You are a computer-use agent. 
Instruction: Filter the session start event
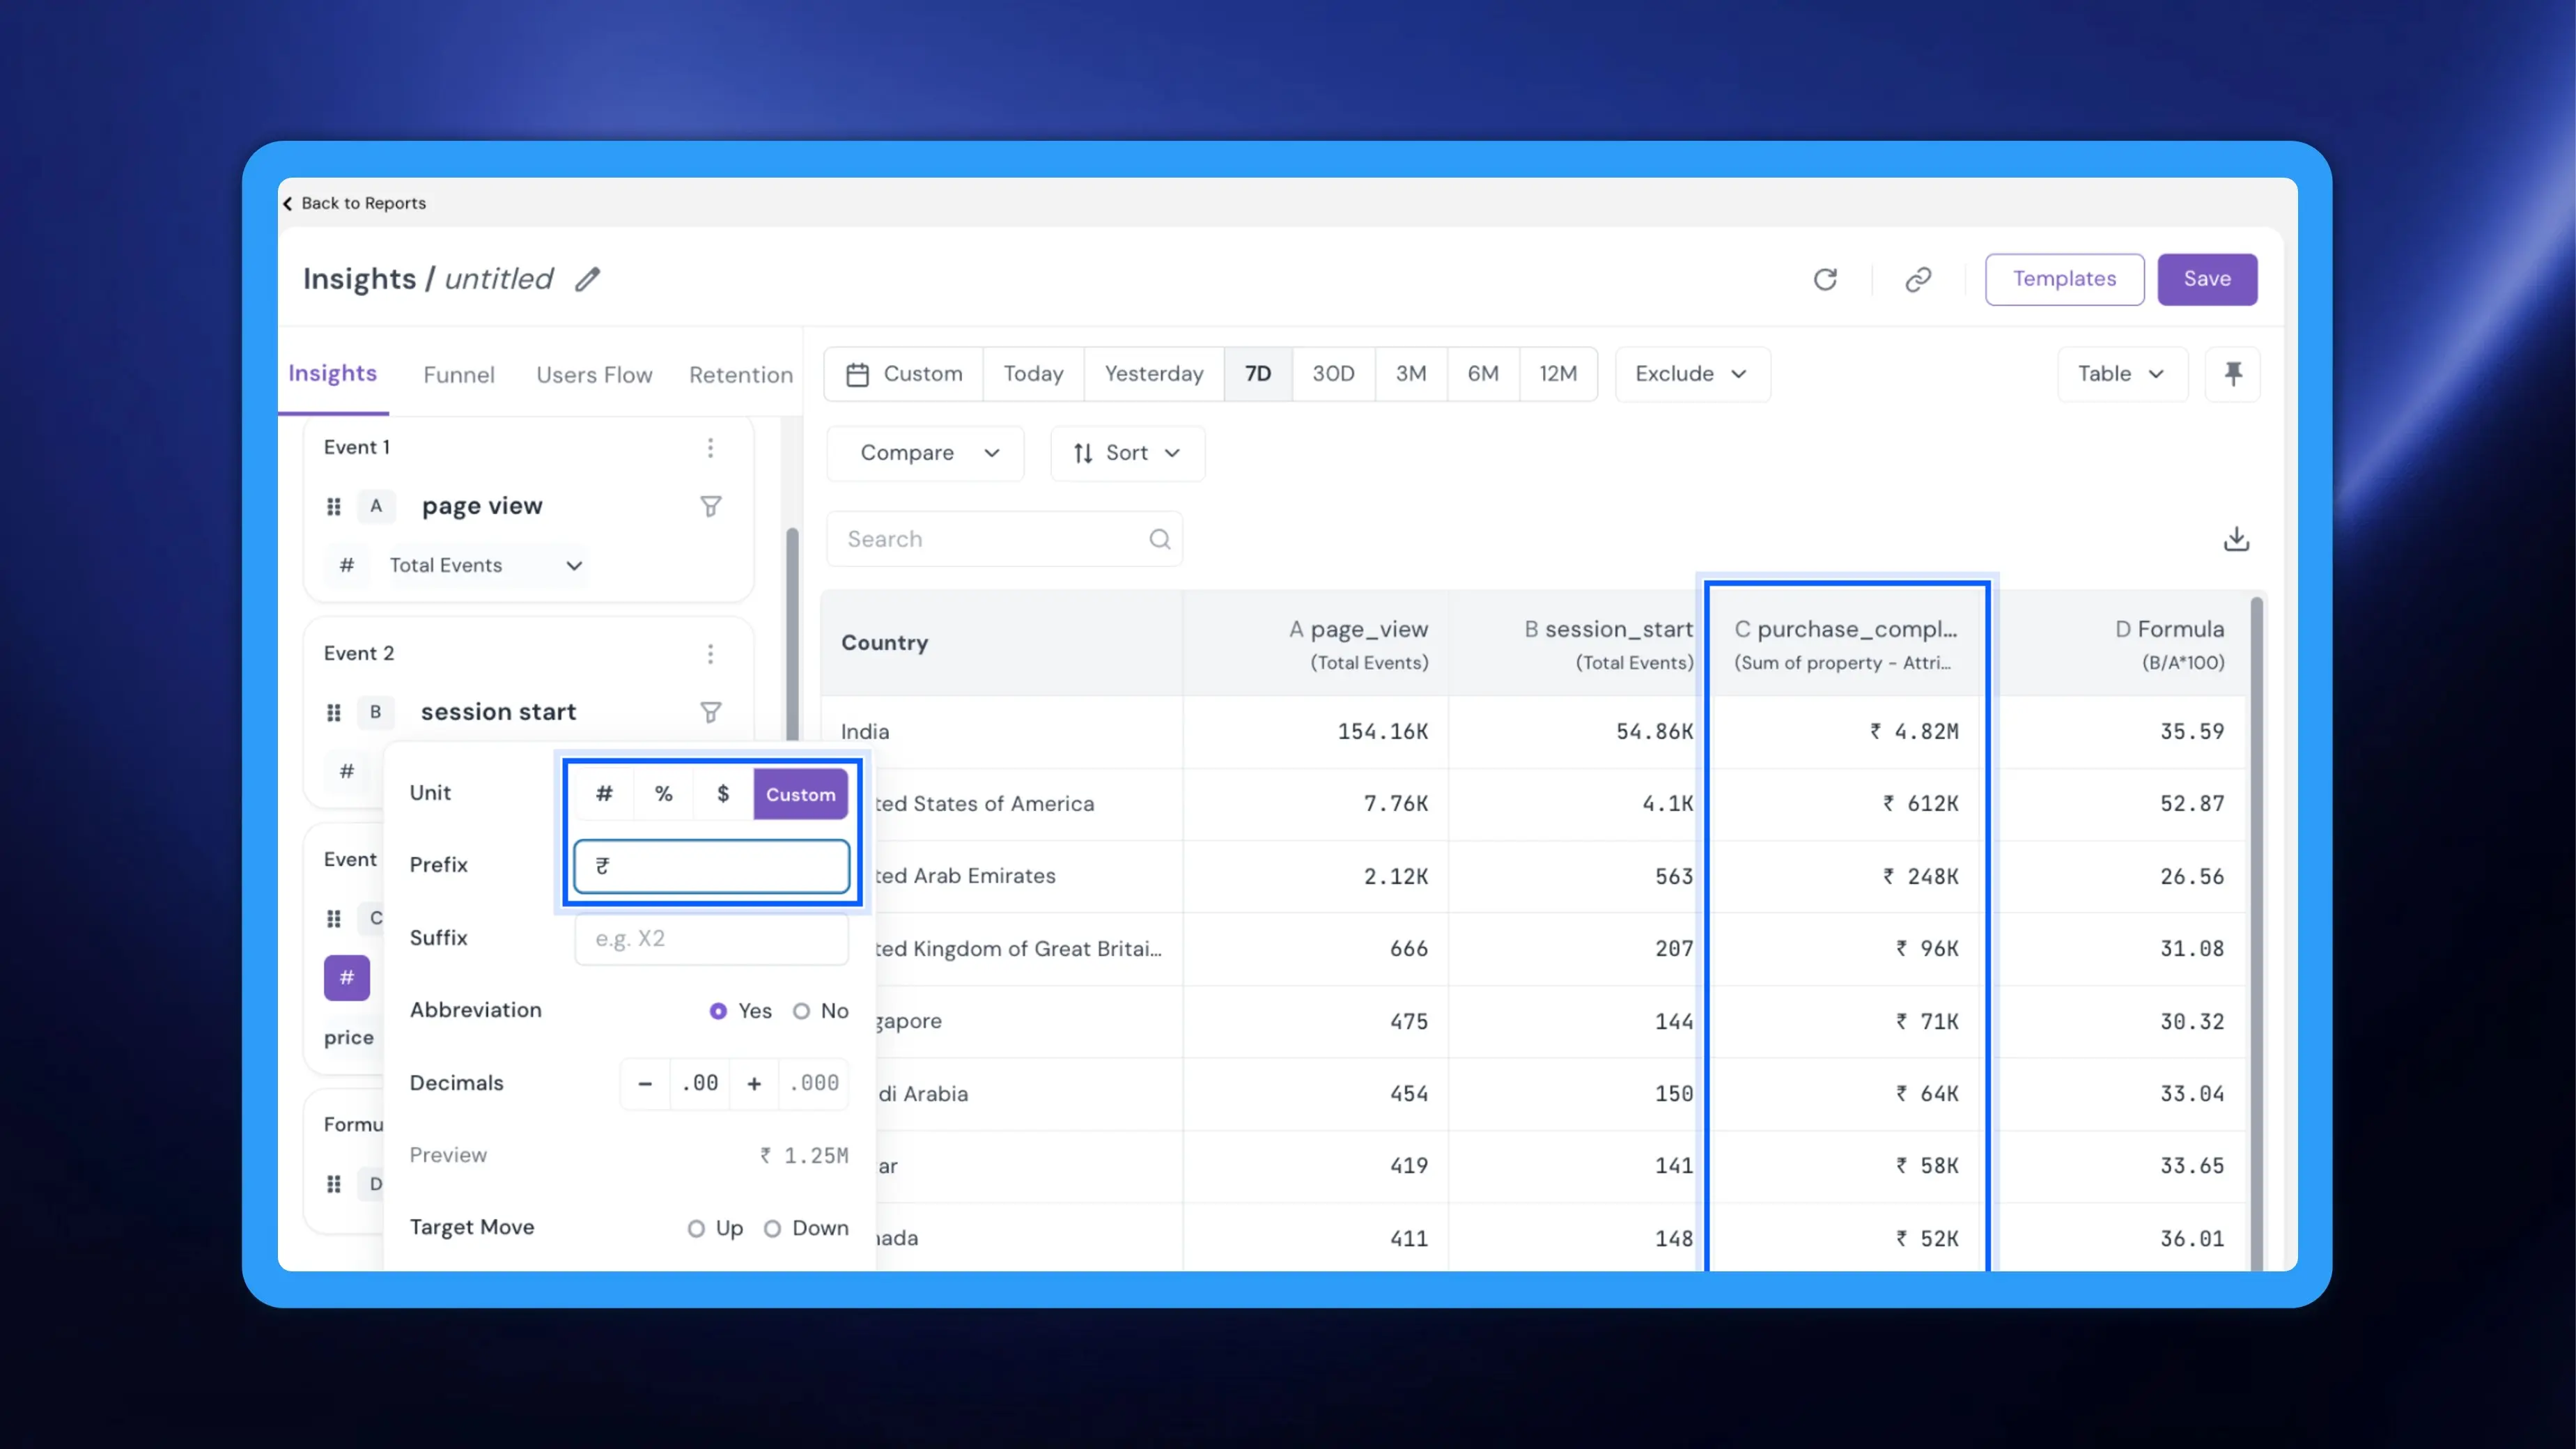(710, 712)
